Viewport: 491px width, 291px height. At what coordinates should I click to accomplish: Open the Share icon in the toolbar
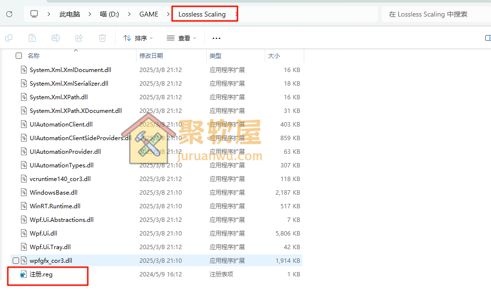click(78, 37)
